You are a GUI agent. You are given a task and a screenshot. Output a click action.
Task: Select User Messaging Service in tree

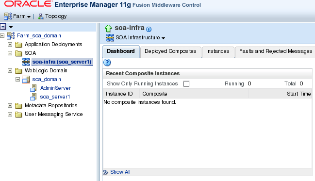54,115
